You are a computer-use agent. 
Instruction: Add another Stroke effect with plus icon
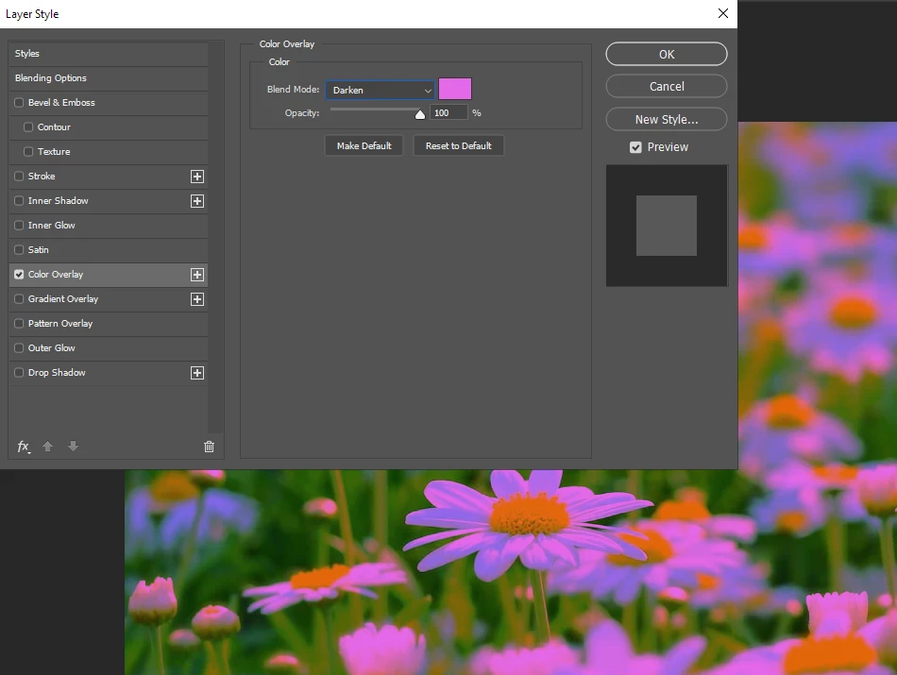pos(196,177)
